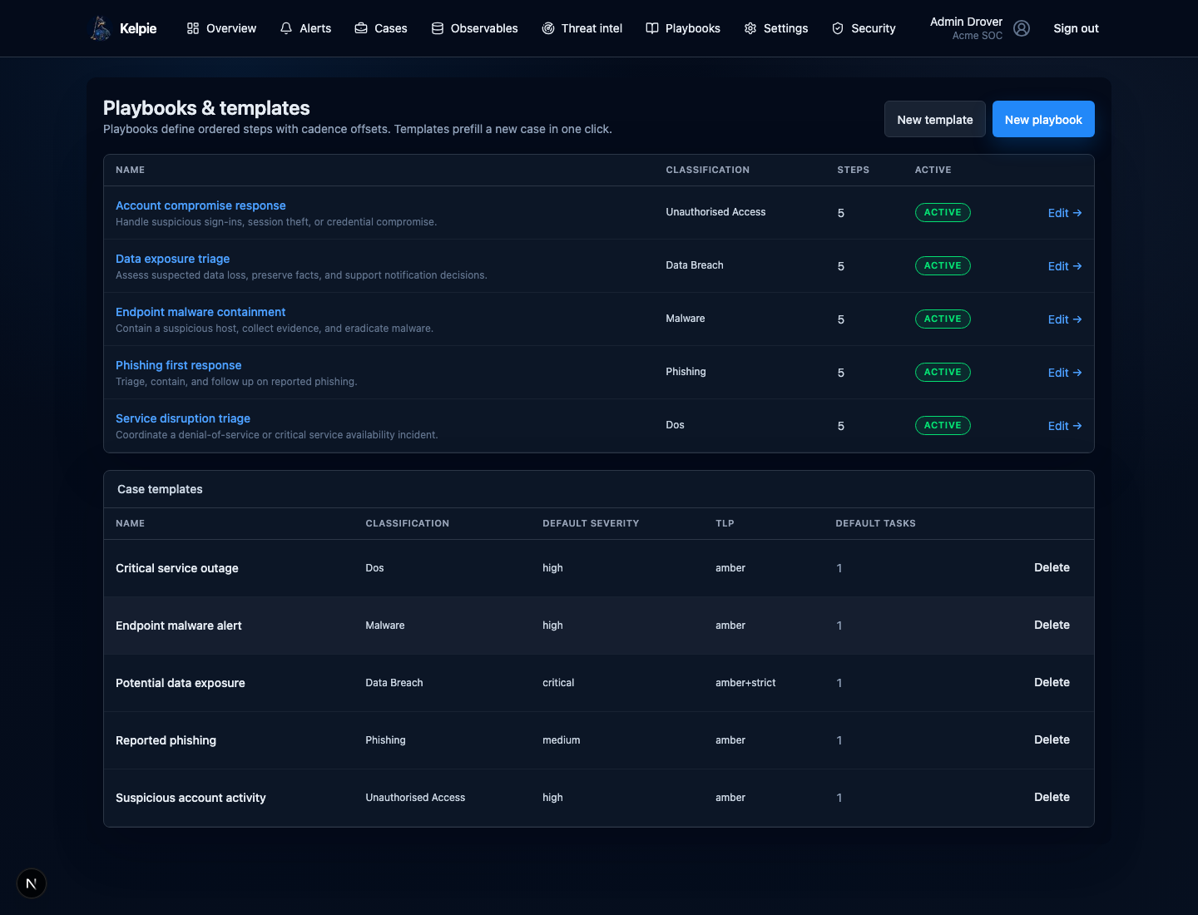Open Service disruption triage playbook

coord(183,418)
